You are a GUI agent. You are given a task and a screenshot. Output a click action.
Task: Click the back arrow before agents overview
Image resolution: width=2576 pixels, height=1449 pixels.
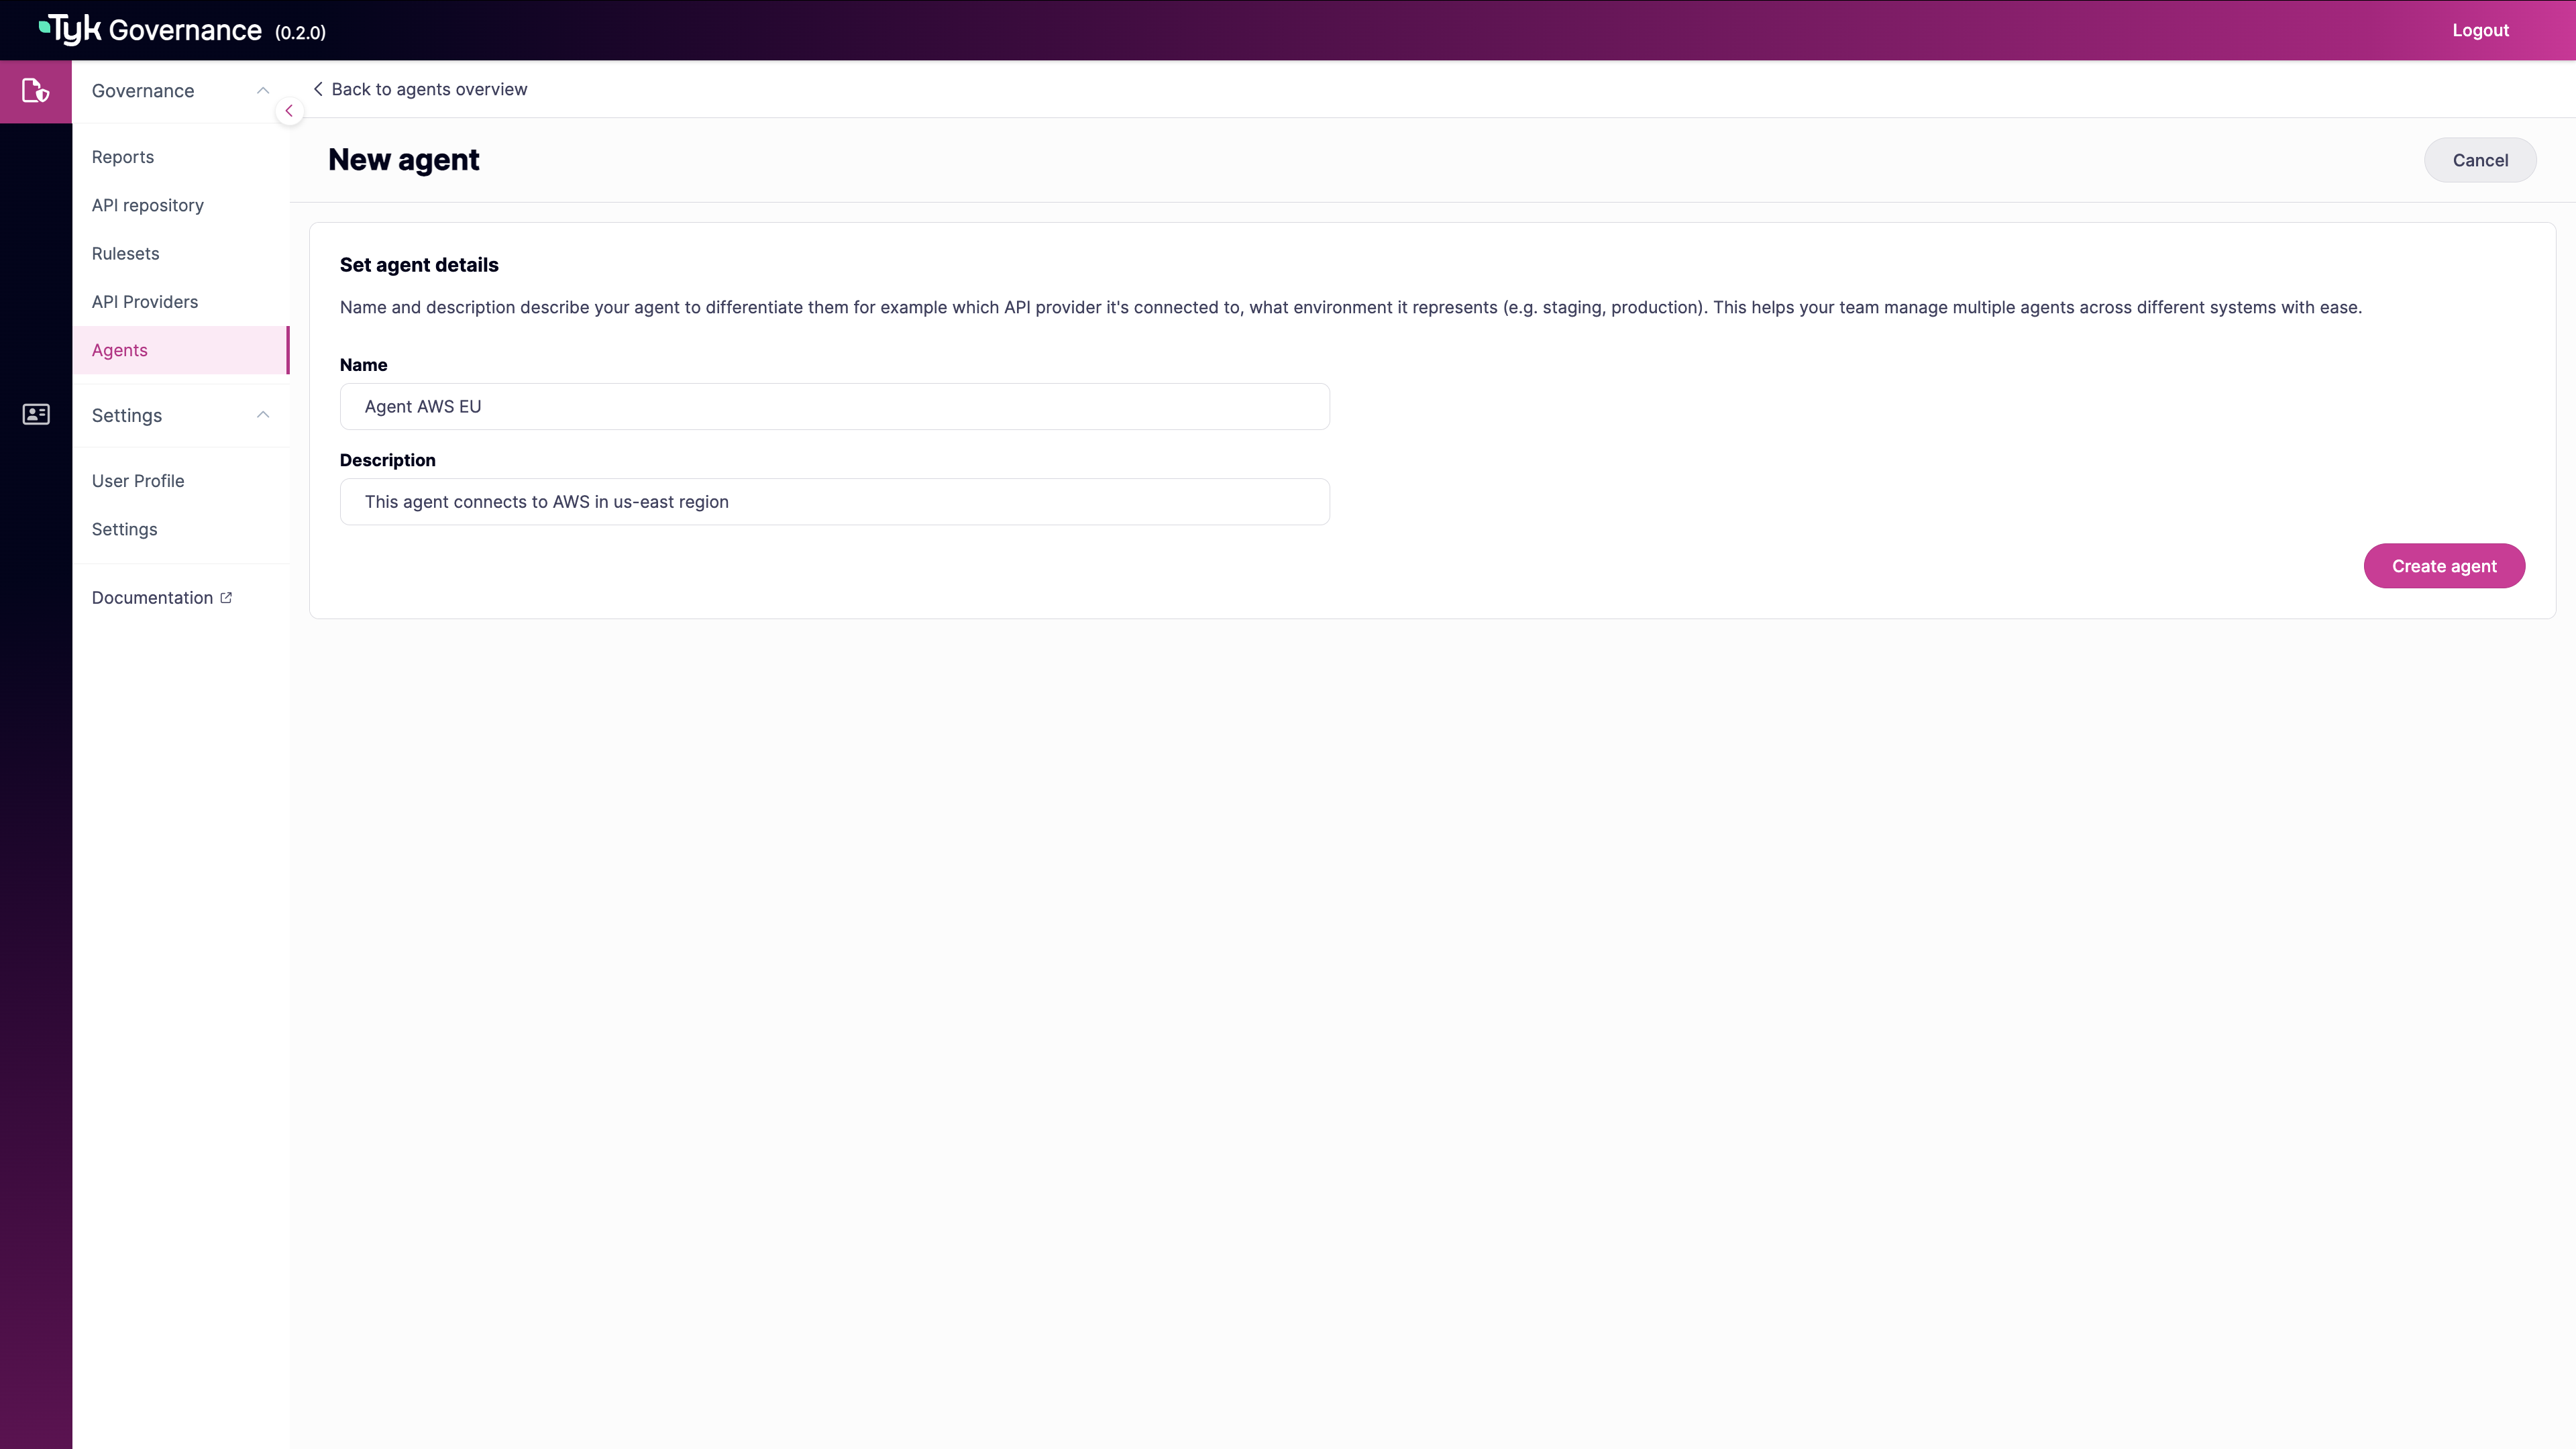(318, 89)
